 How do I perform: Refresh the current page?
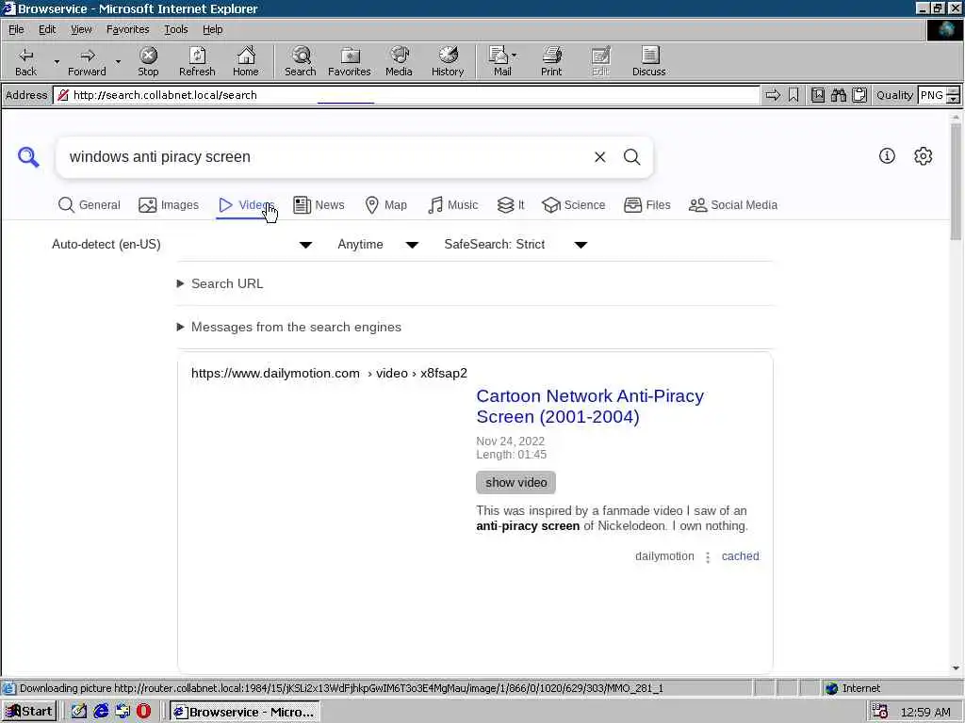pyautogui.click(x=197, y=61)
